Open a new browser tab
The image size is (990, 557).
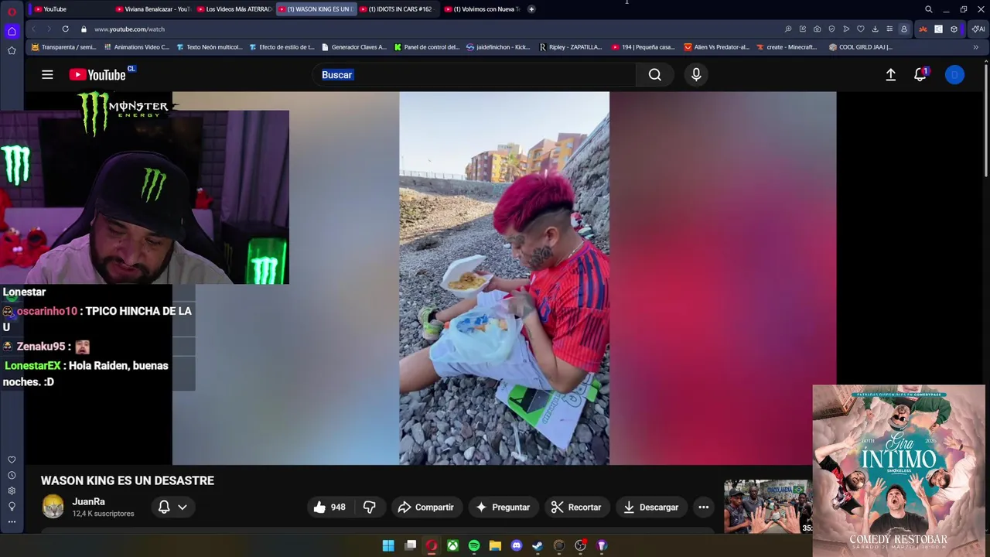[531, 9]
